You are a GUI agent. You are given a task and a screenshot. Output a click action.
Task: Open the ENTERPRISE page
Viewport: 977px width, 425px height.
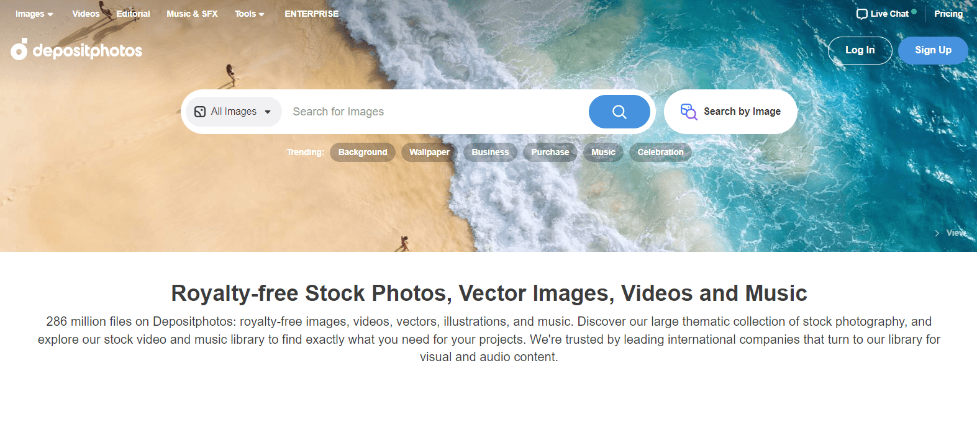(x=312, y=14)
